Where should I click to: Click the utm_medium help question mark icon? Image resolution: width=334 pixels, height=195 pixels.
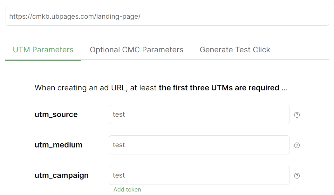297,145
